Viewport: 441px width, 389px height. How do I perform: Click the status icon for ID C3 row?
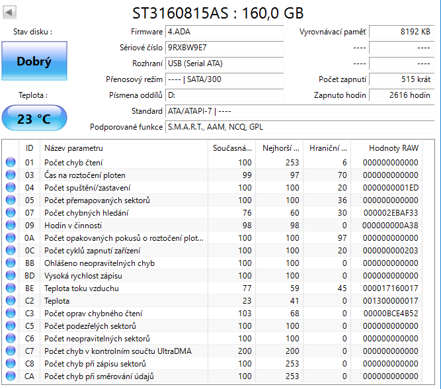(11, 314)
